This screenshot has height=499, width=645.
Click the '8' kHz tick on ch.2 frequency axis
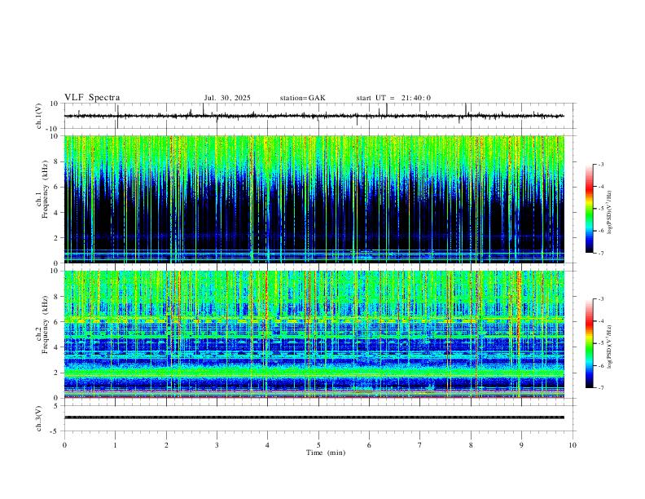click(x=56, y=297)
